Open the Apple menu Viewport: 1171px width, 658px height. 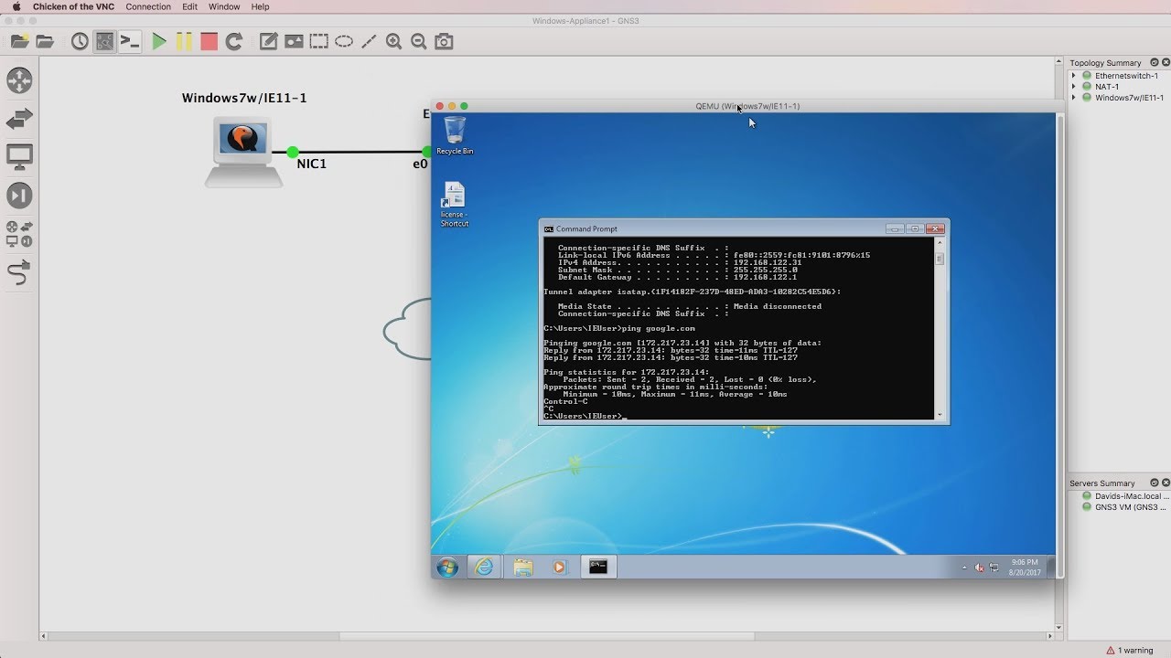pos(16,6)
